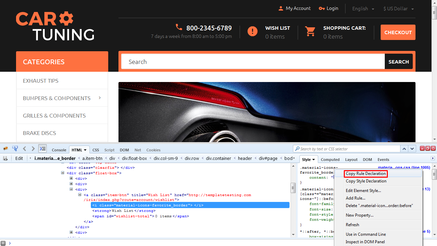
Task: Click the search previous up arrow
Action: point(404,149)
